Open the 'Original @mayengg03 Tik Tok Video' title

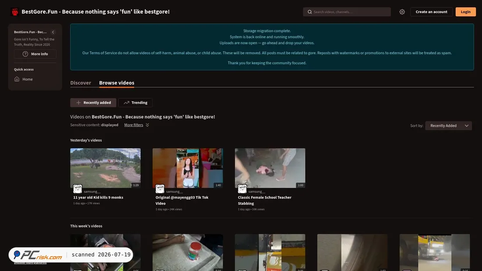[x=182, y=201]
